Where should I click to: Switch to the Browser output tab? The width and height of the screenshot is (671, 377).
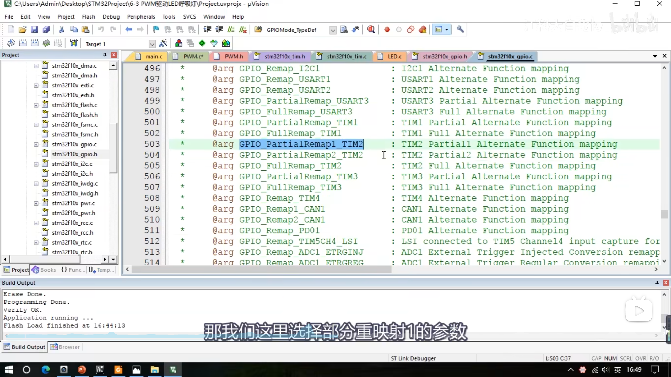65,347
